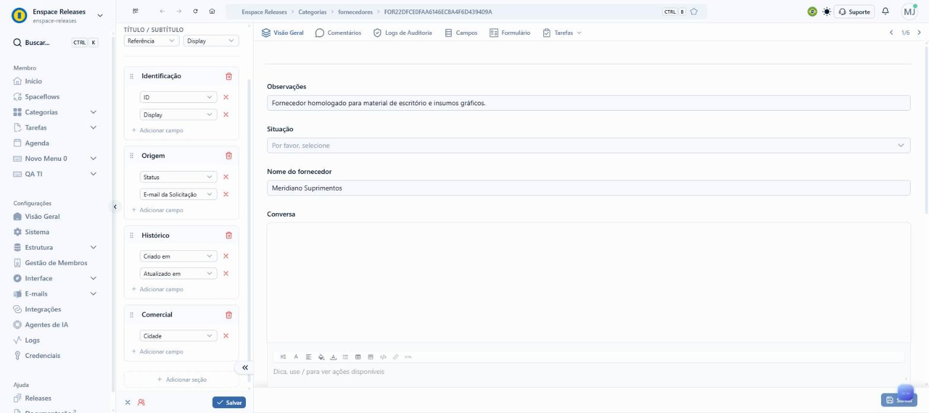This screenshot has height=413, width=929.
Task: Open the Situação select dropdown
Action: (588, 146)
